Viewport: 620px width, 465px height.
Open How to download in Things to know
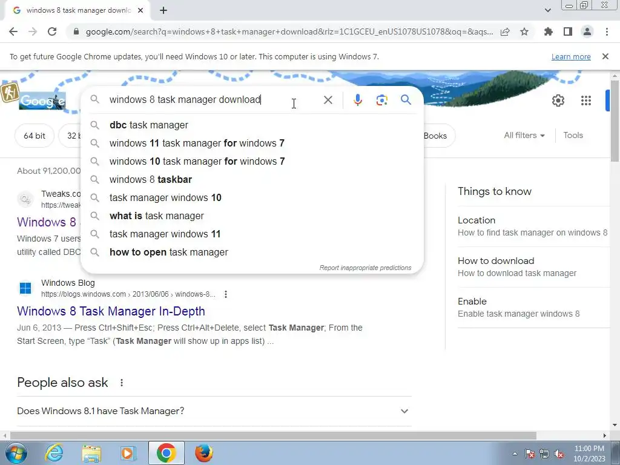[x=533, y=267]
